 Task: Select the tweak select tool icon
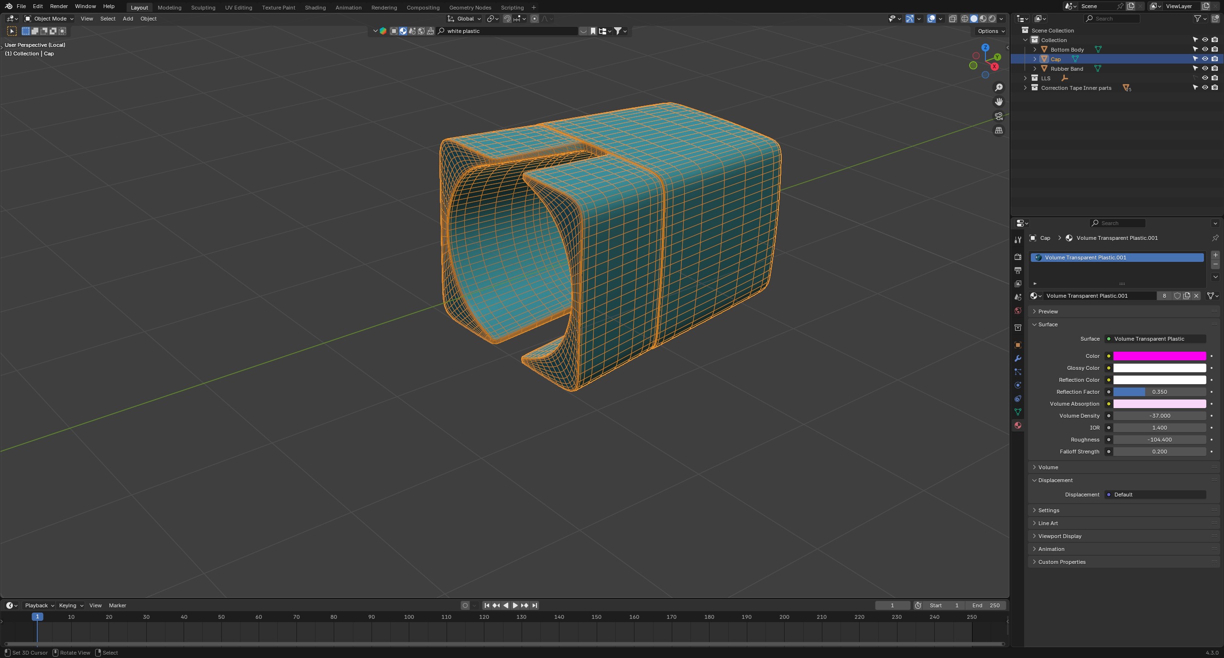(x=12, y=31)
